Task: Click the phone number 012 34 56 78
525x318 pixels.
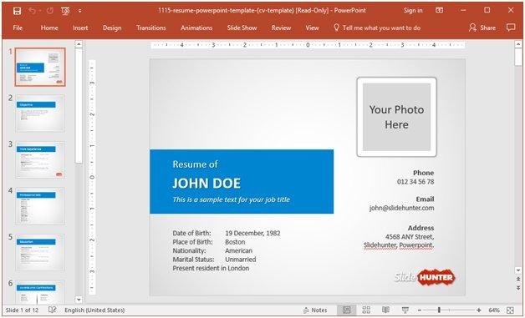Action: pyautogui.click(x=415, y=182)
